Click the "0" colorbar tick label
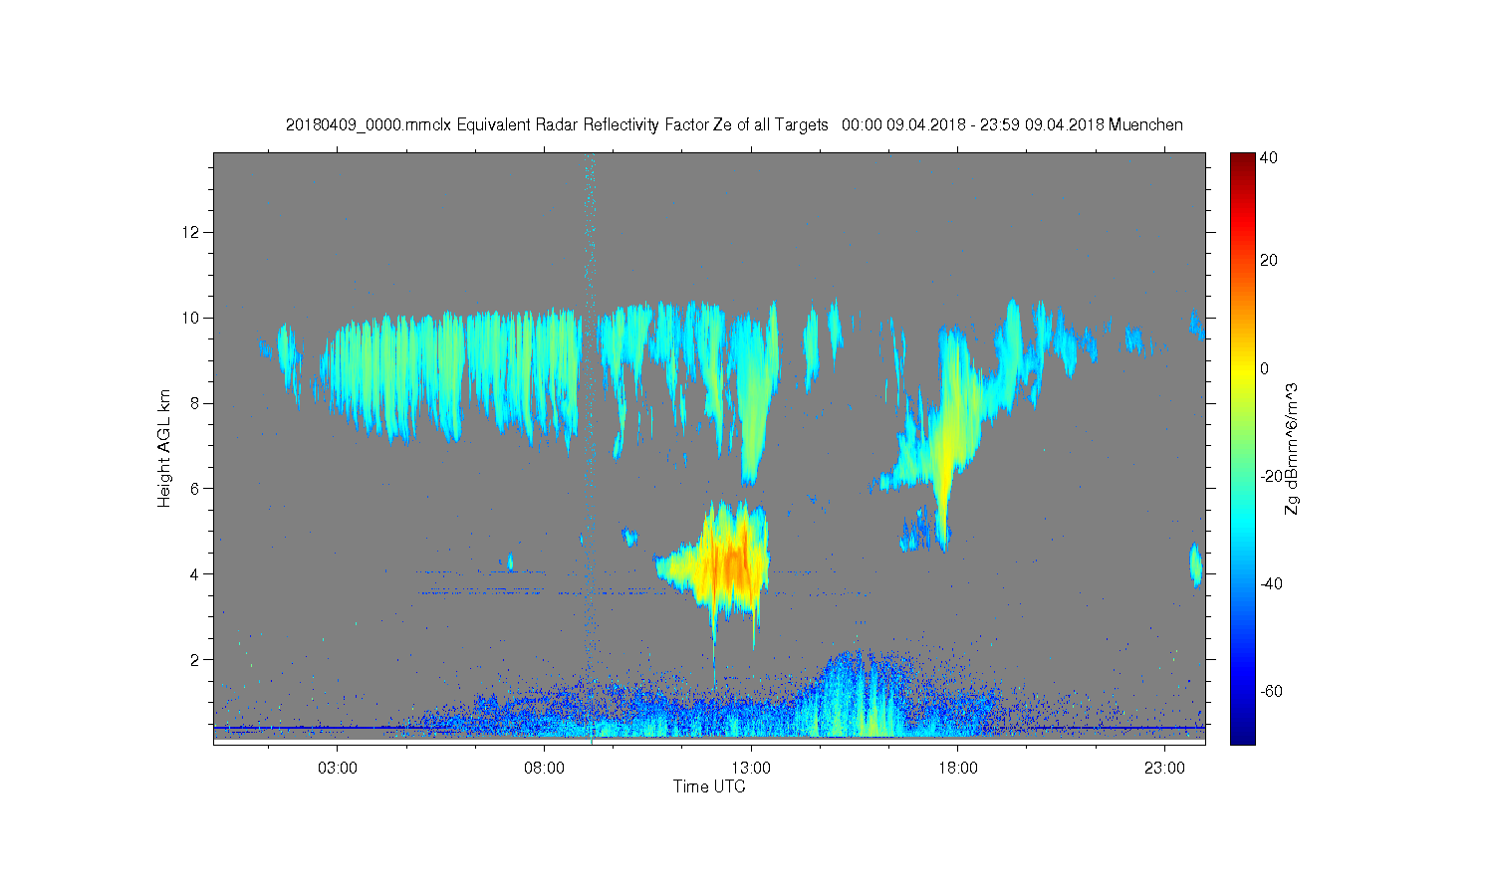This screenshot has height=896, width=1494. tap(1265, 368)
